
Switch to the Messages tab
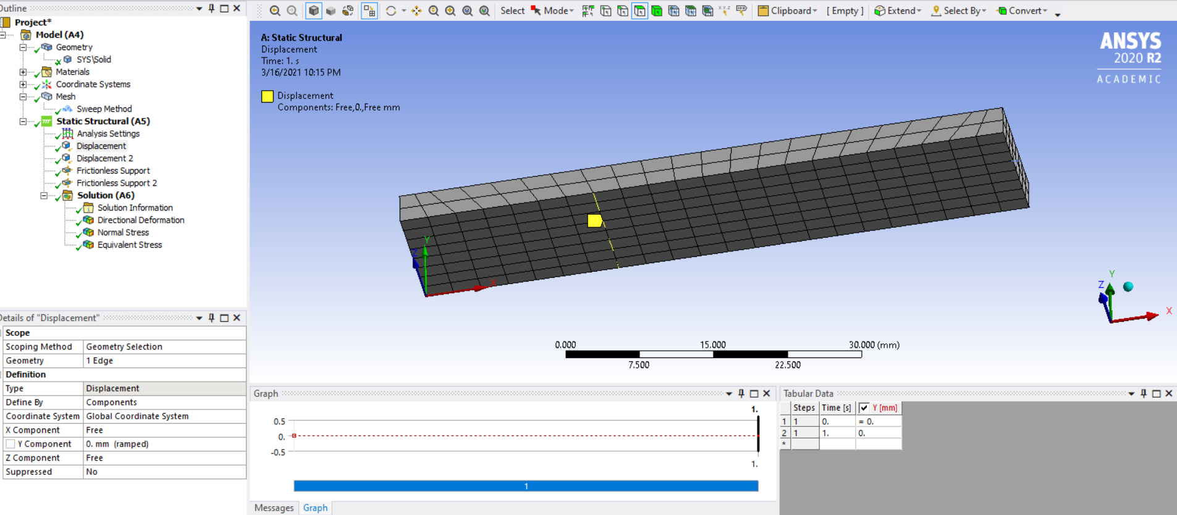pyautogui.click(x=274, y=508)
